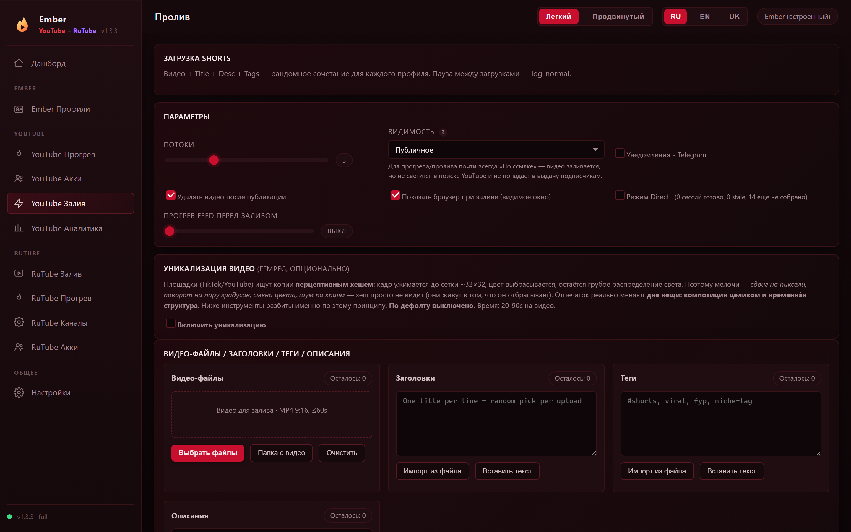Click Импорт из файла under Заголовки
This screenshot has height=532, width=851.
432,471
